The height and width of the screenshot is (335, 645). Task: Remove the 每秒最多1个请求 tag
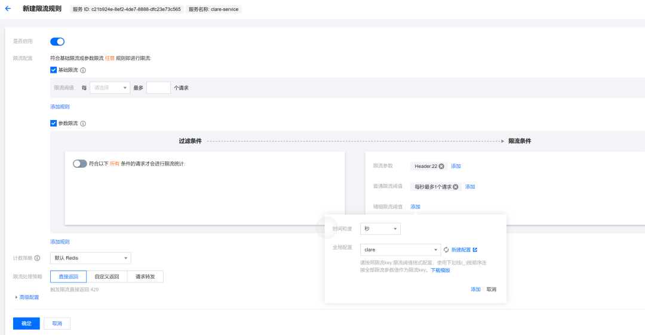(455, 187)
